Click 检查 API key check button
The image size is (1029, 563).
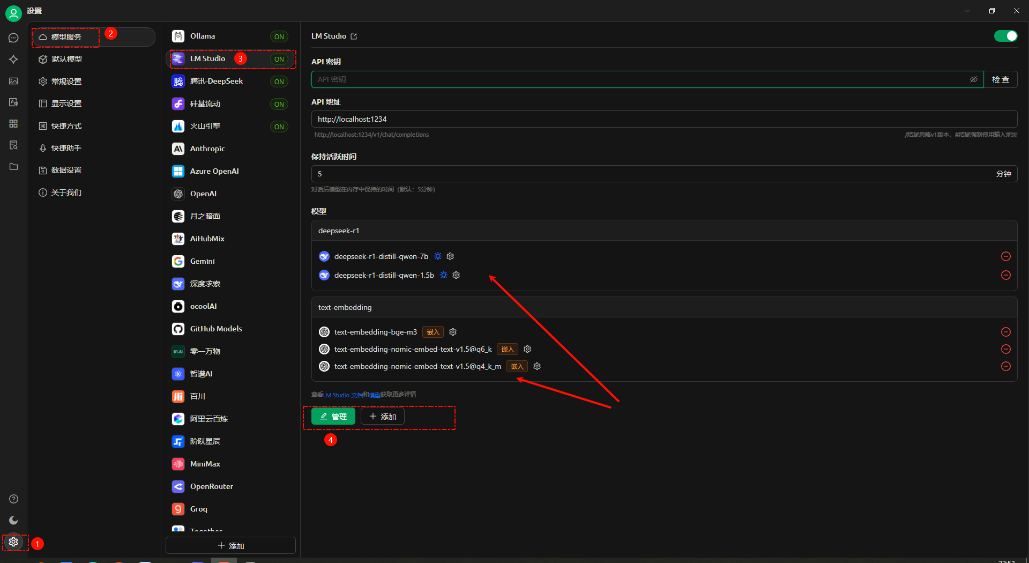click(x=1001, y=79)
